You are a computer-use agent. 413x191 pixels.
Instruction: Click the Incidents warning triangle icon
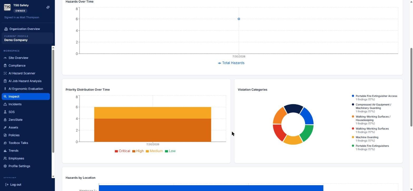click(x=5, y=104)
